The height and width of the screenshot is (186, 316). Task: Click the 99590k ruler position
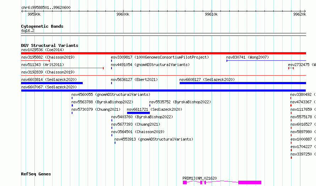pyautogui.click(x=34, y=14)
